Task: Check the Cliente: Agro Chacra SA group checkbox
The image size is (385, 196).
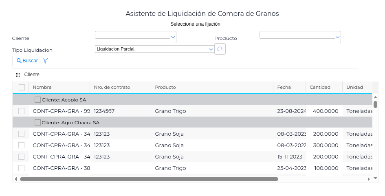Action: 38,122
